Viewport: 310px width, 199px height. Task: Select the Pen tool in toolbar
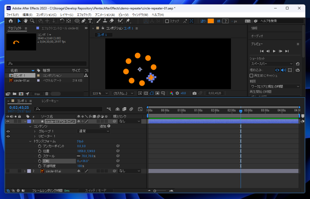click(x=83, y=21)
